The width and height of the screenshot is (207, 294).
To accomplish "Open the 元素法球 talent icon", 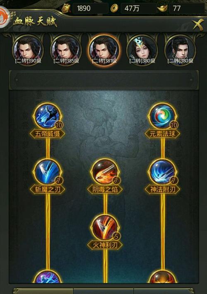I will 162,117.
